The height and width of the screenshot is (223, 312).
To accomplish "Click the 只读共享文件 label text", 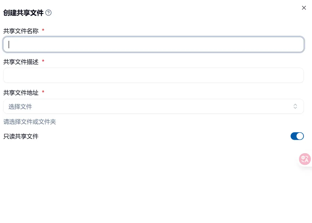I will coord(21,136).
